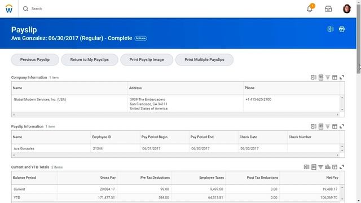This screenshot has width=361, height=203.
Task: Click Return to My Payslips
Action: [90, 60]
